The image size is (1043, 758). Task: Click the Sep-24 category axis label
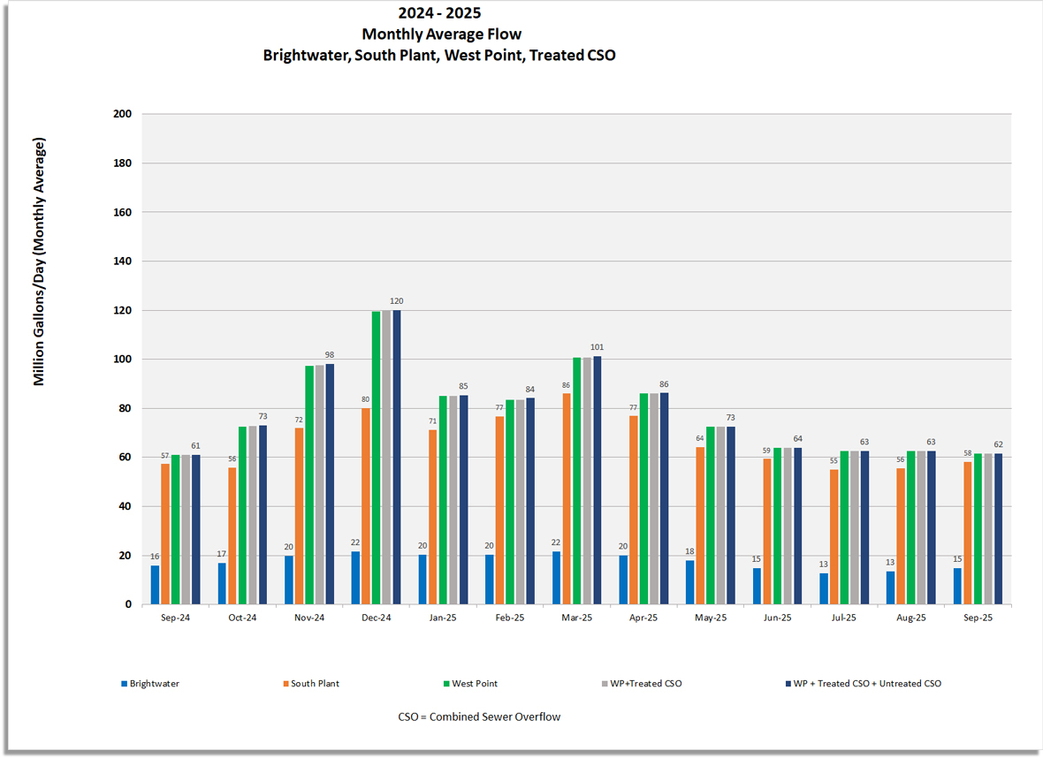[176, 617]
